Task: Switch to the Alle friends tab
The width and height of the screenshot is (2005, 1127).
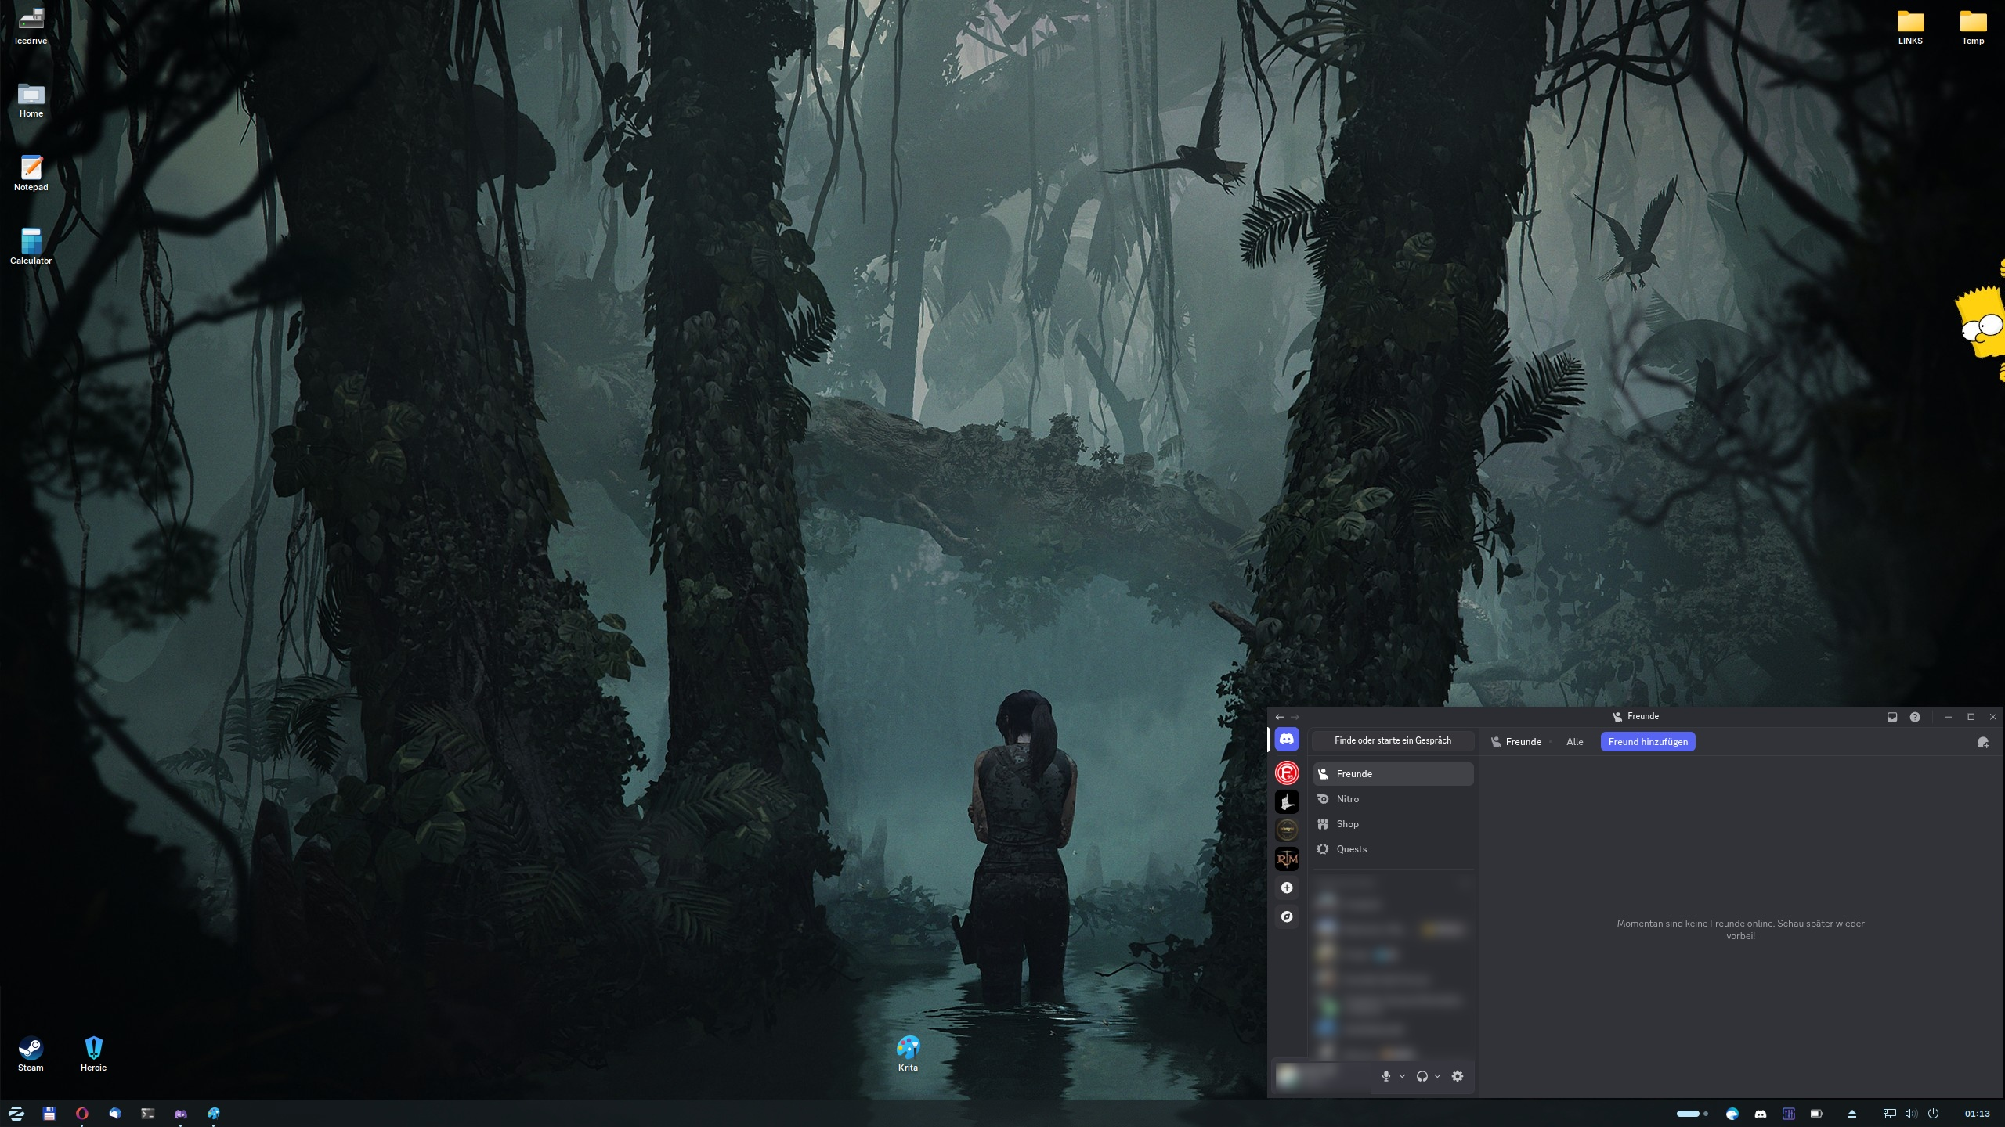Action: point(1574,742)
